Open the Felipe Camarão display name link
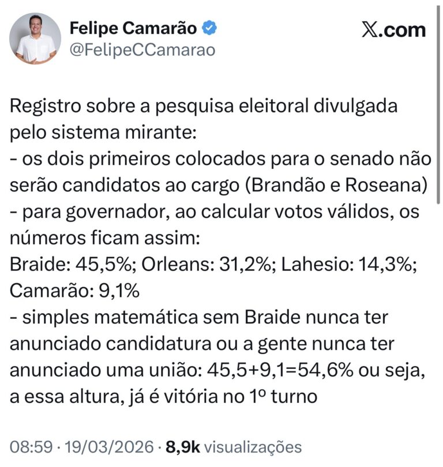Viewport: 443px width, 467px height. (x=133, y=28)
